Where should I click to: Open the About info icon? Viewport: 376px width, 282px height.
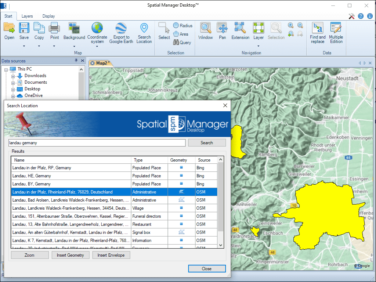pyautogui.click(x=370, y=16)
